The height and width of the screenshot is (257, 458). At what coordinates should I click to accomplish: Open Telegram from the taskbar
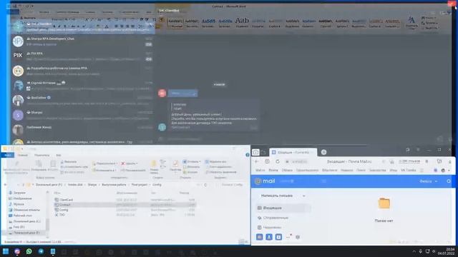pos(41,251)
